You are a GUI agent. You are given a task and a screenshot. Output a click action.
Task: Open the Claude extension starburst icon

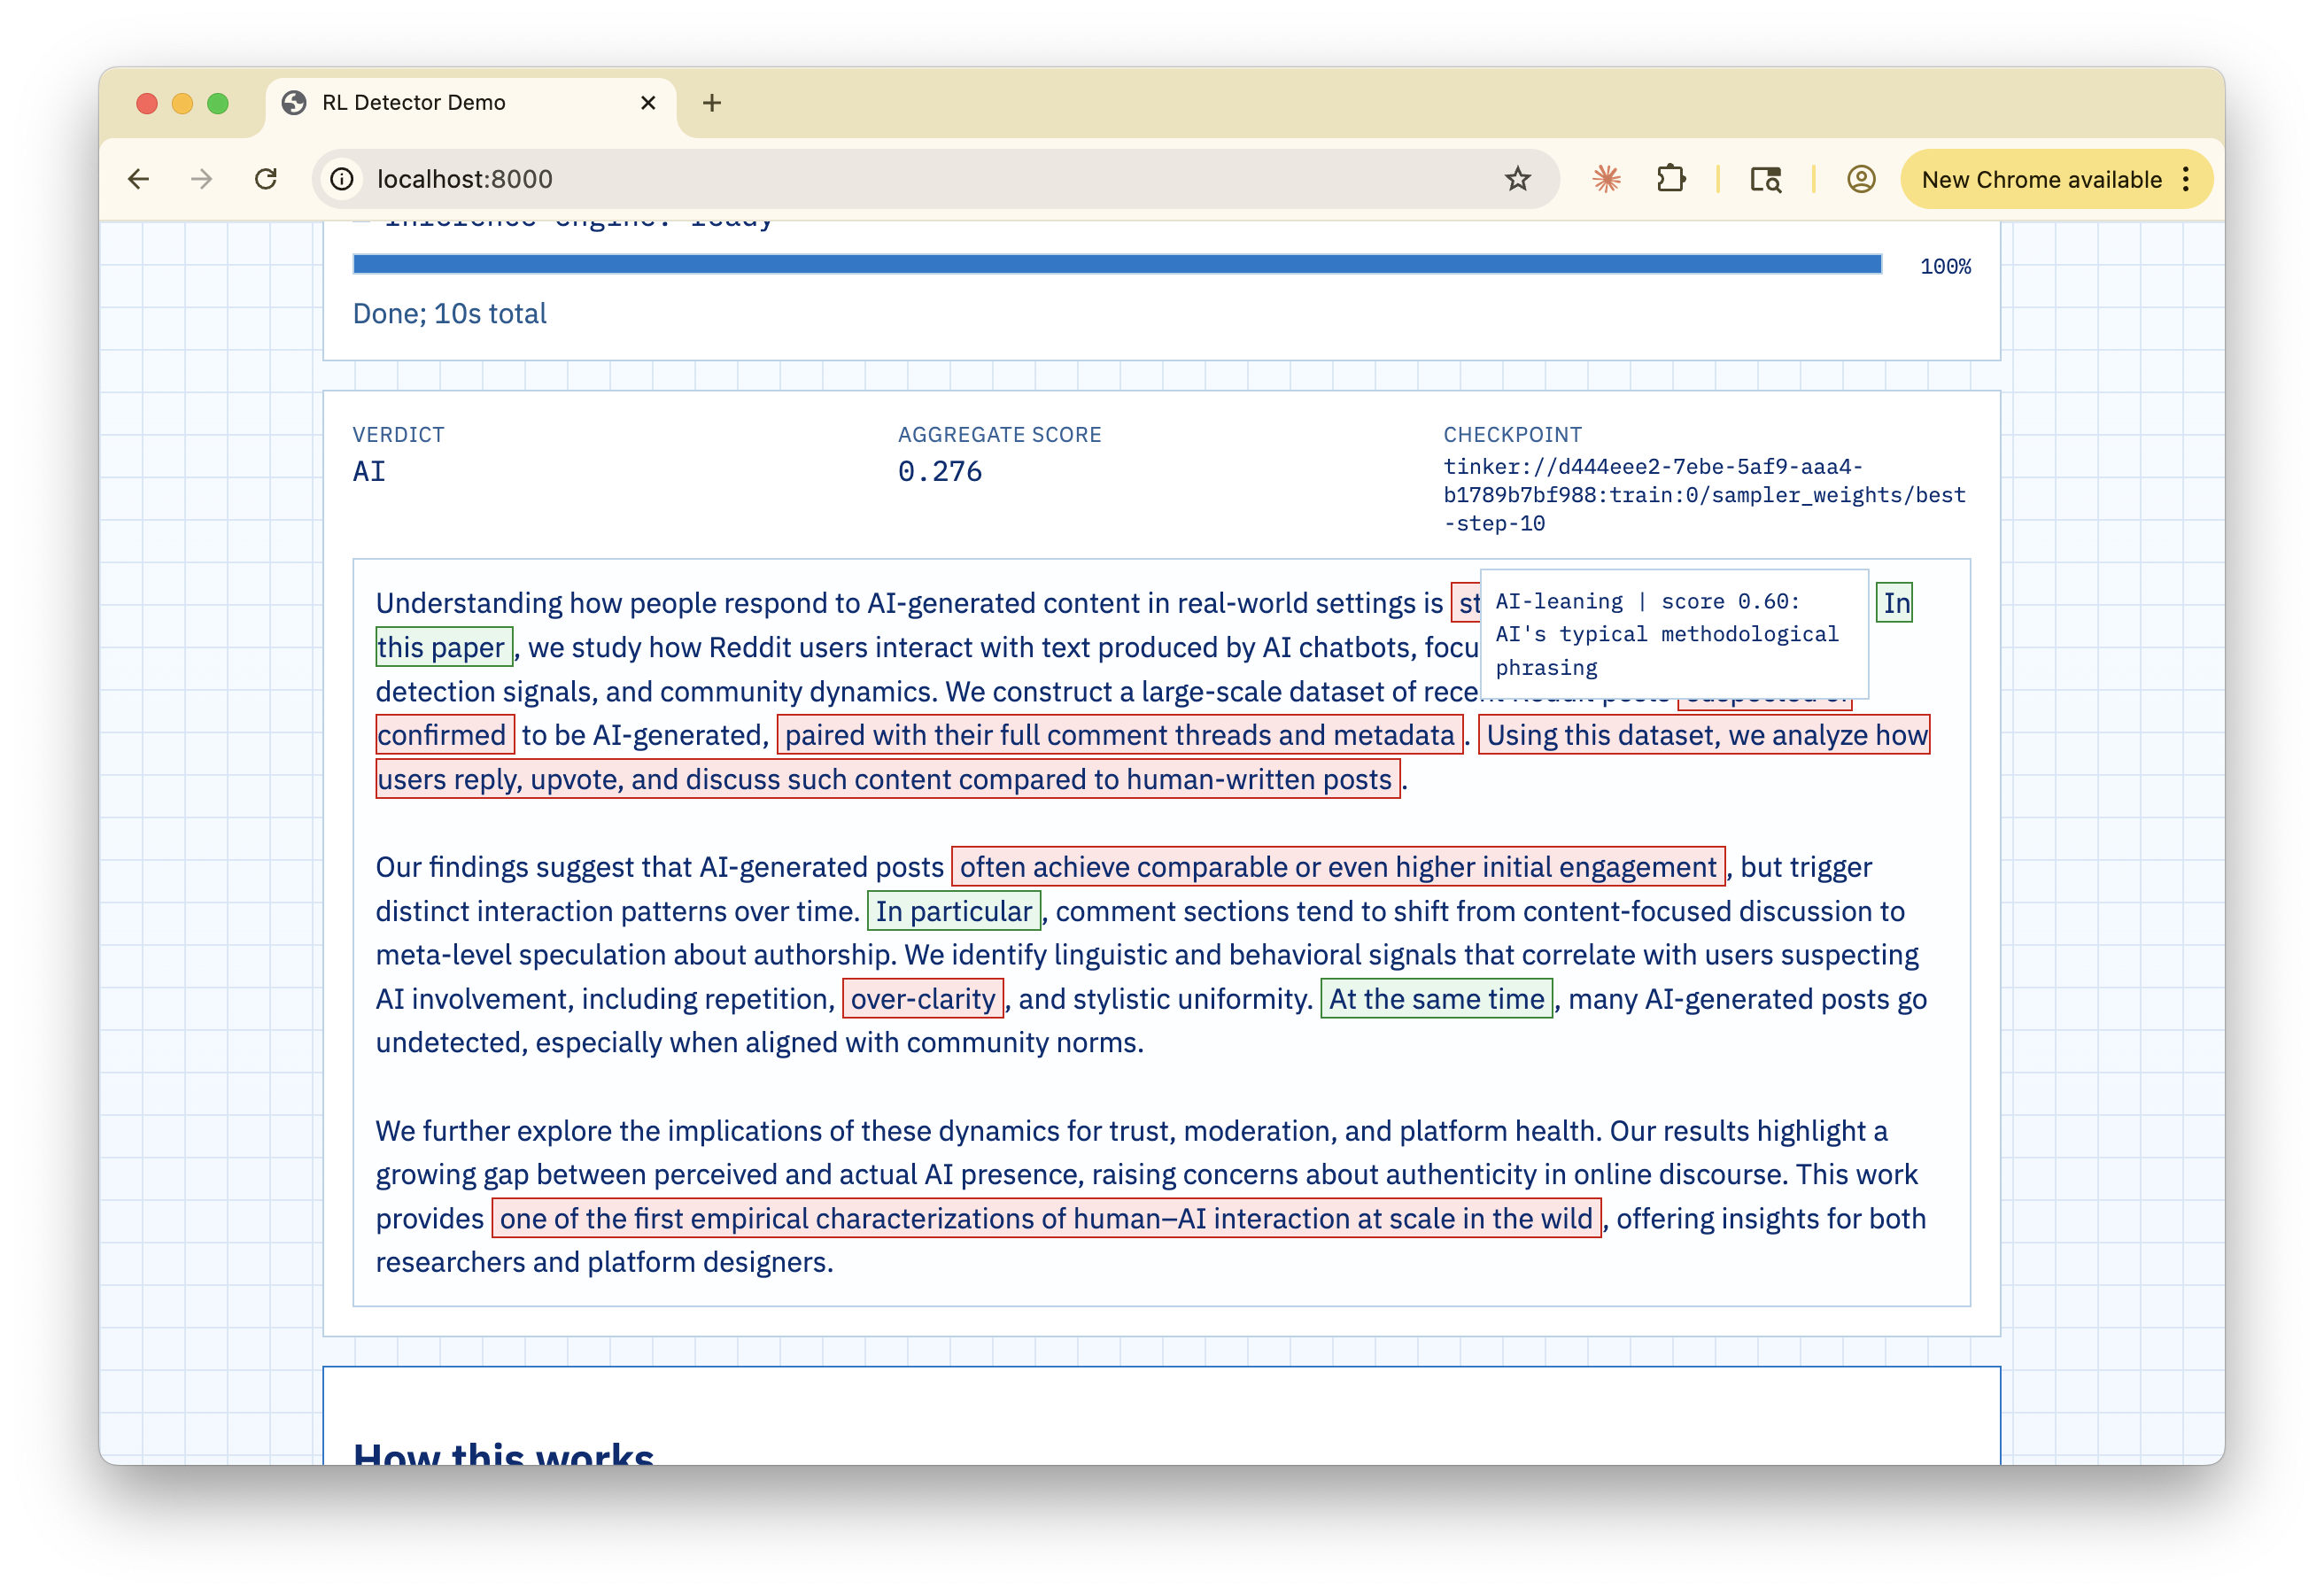tap(1606, 179)
